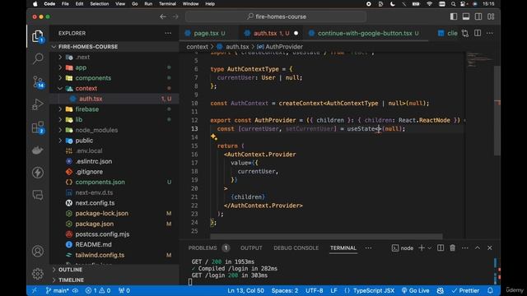Viewport: 527px width, 296px height.
Task: Open the Search view in activity bar
Action: (x=38, y=58)
